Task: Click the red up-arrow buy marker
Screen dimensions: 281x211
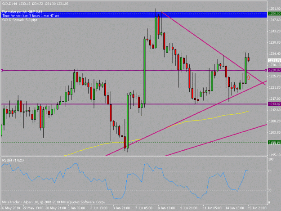Action: click(x=248, y=77)
